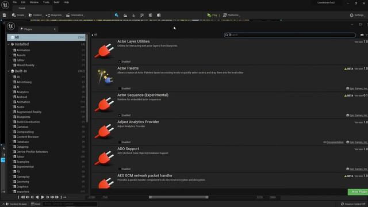
Task: Disable the Actor Sequence plugin checkbox
Action: click(x=120, y=115)
